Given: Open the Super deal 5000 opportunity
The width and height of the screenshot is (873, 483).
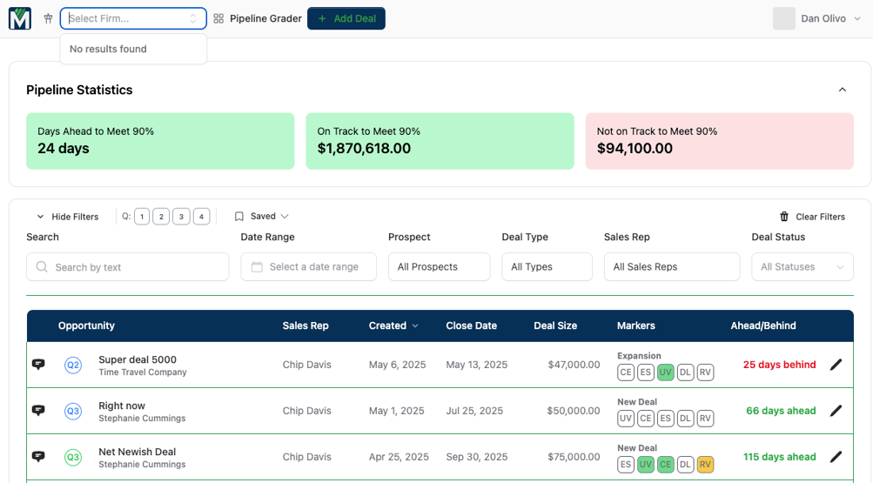Looking at the screenshot, I should pyautogui.click(x=138, y=359).
